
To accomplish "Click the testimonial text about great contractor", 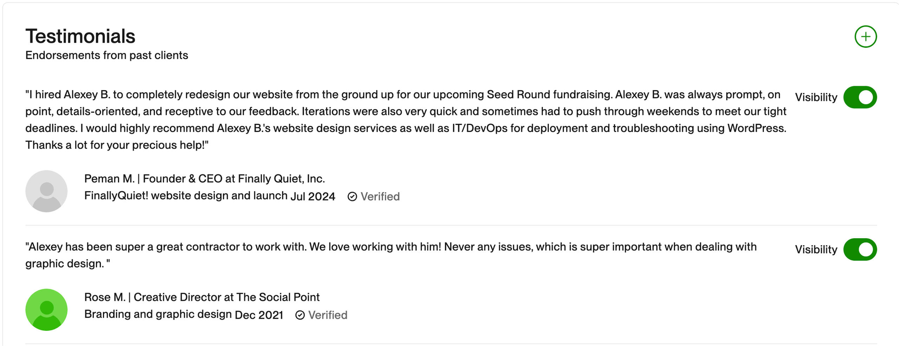I will tap(390, 247).
